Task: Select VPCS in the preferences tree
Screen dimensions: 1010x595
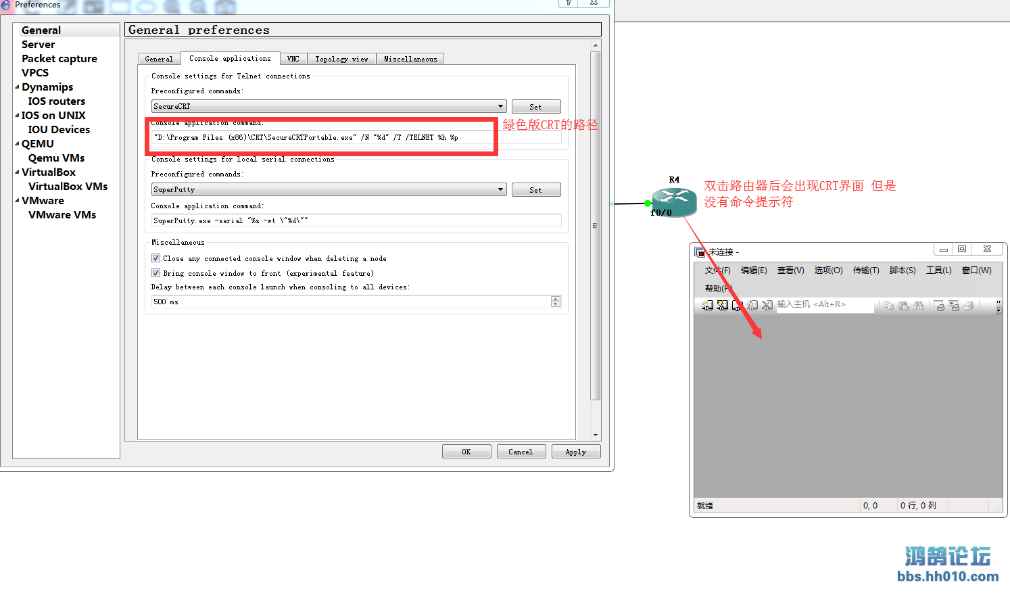Action: click(35, 72)
